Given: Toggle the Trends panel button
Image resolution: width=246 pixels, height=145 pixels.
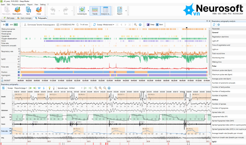Looking at the screenshot, I should (95, 11).
